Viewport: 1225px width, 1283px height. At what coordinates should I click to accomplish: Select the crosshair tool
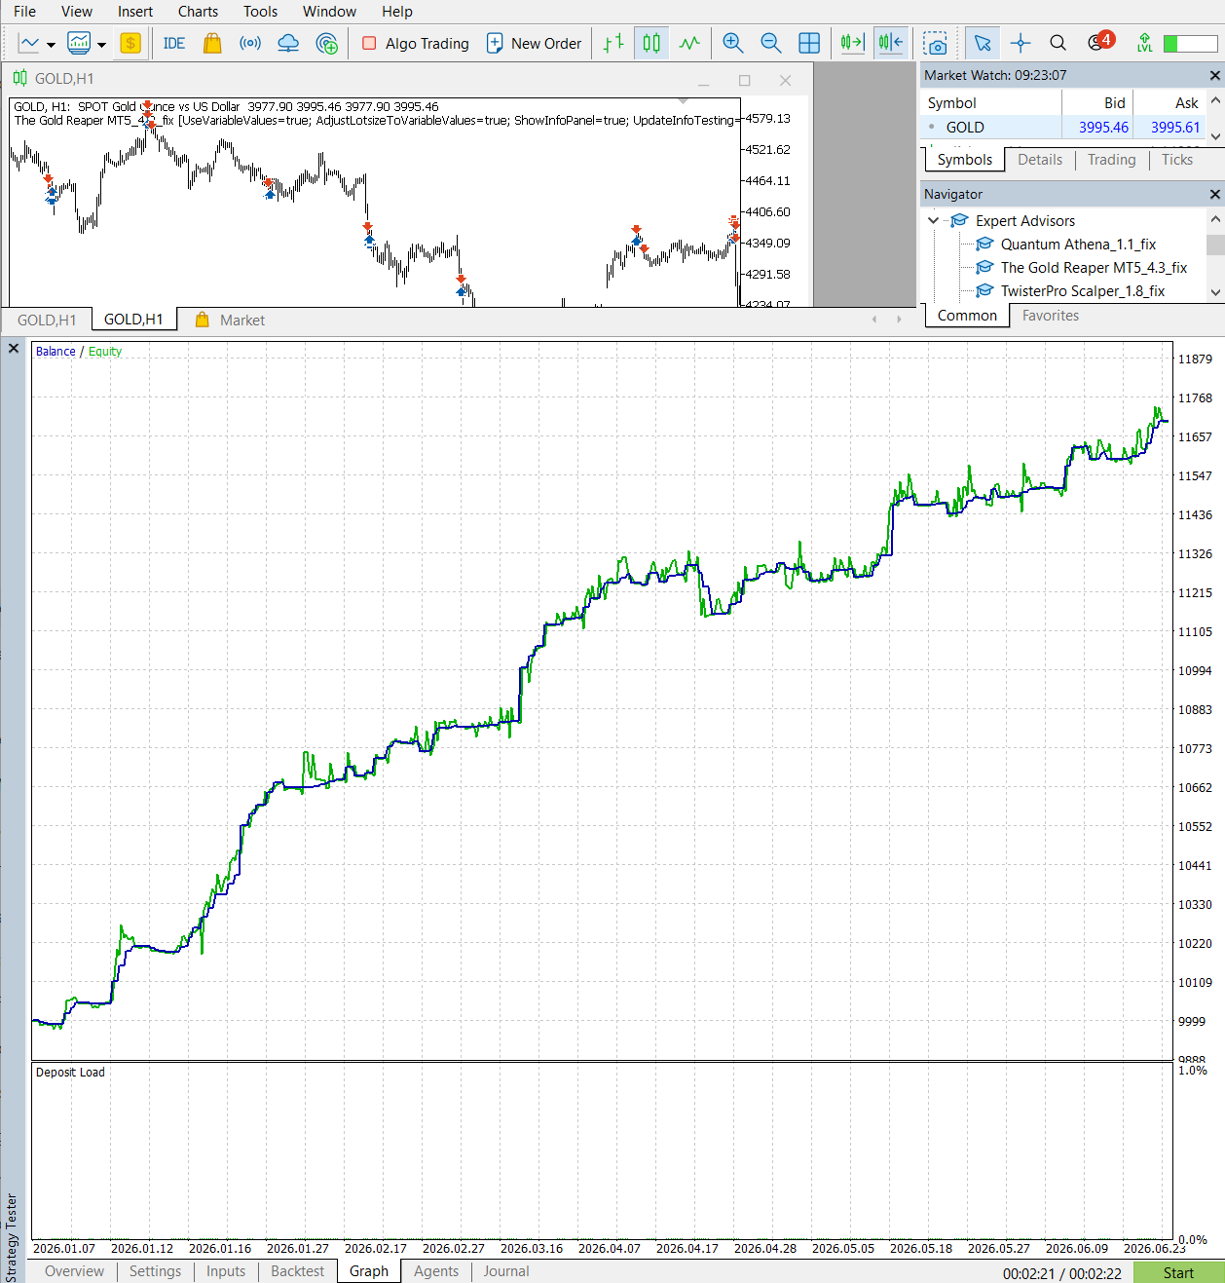(1021, 43)
